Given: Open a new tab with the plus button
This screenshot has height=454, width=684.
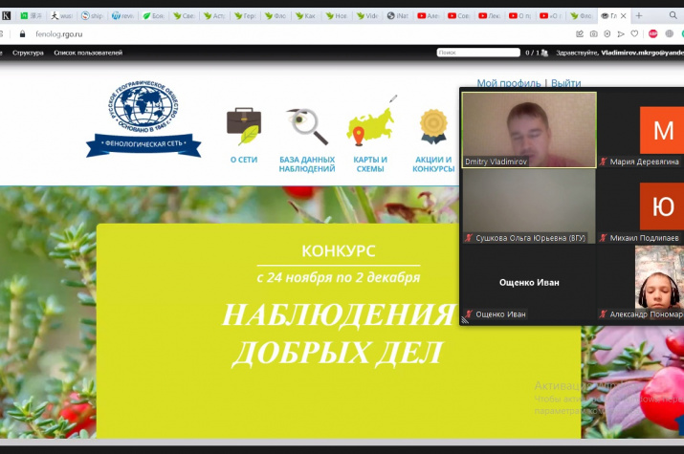Looking at the screenshot, I should [x=639, y=16].
